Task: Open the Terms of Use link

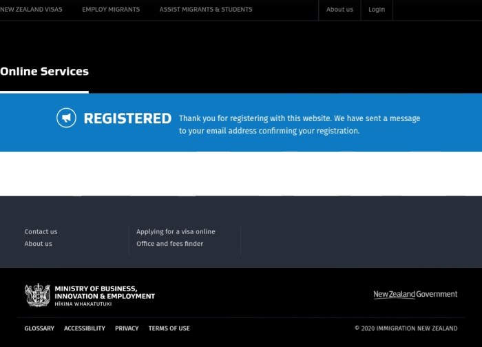Action: point(169,328)
